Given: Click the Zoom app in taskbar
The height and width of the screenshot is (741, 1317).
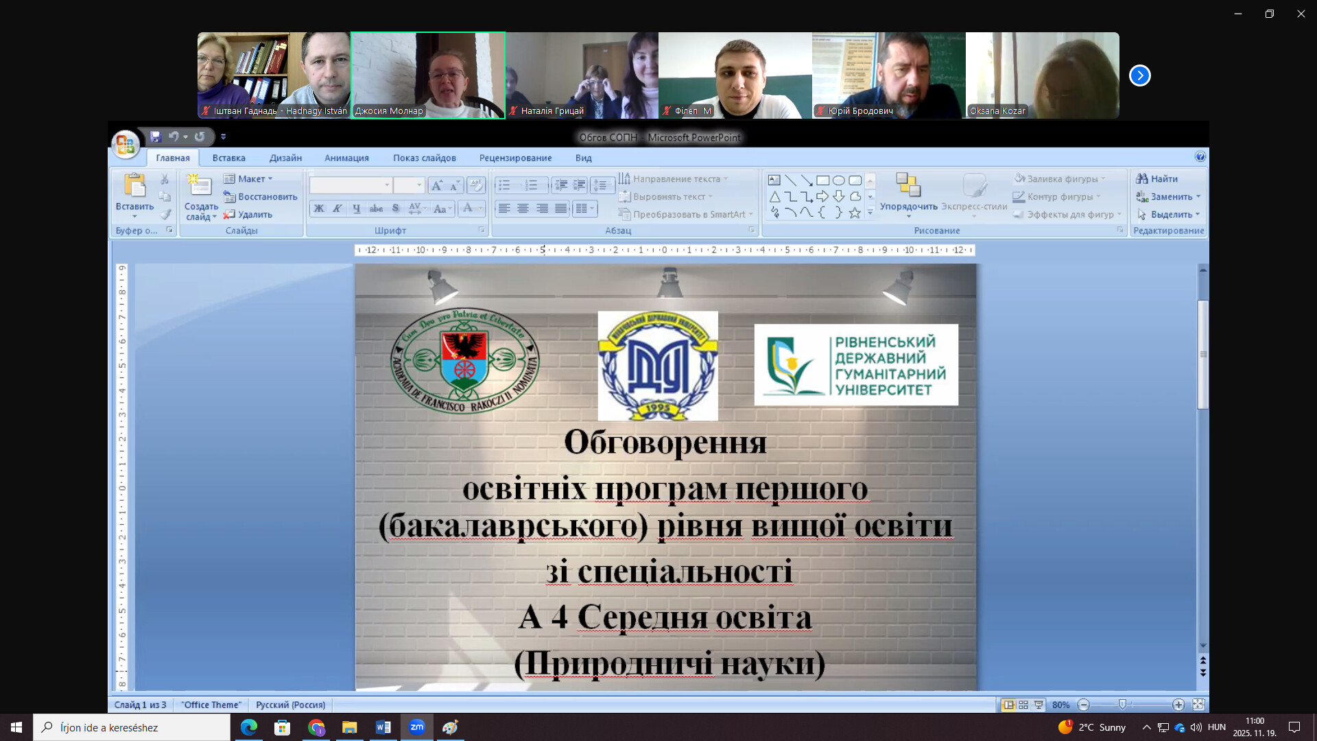Looking at the screenshot, I should (x=416, y=727).
